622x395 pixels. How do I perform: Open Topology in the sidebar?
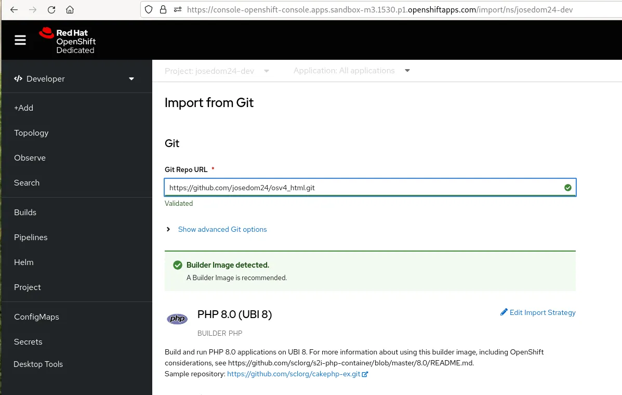click(x=31, y=133)
